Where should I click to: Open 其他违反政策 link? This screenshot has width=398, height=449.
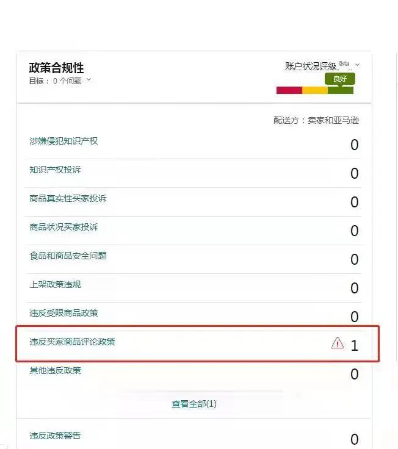(x=55, y=370)
